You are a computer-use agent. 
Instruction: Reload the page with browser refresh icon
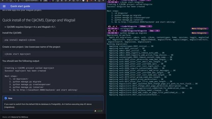coord(11,1)
